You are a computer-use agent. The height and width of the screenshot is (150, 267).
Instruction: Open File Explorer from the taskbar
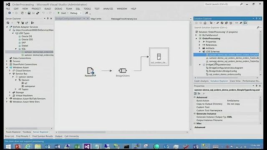pos(38,146)
